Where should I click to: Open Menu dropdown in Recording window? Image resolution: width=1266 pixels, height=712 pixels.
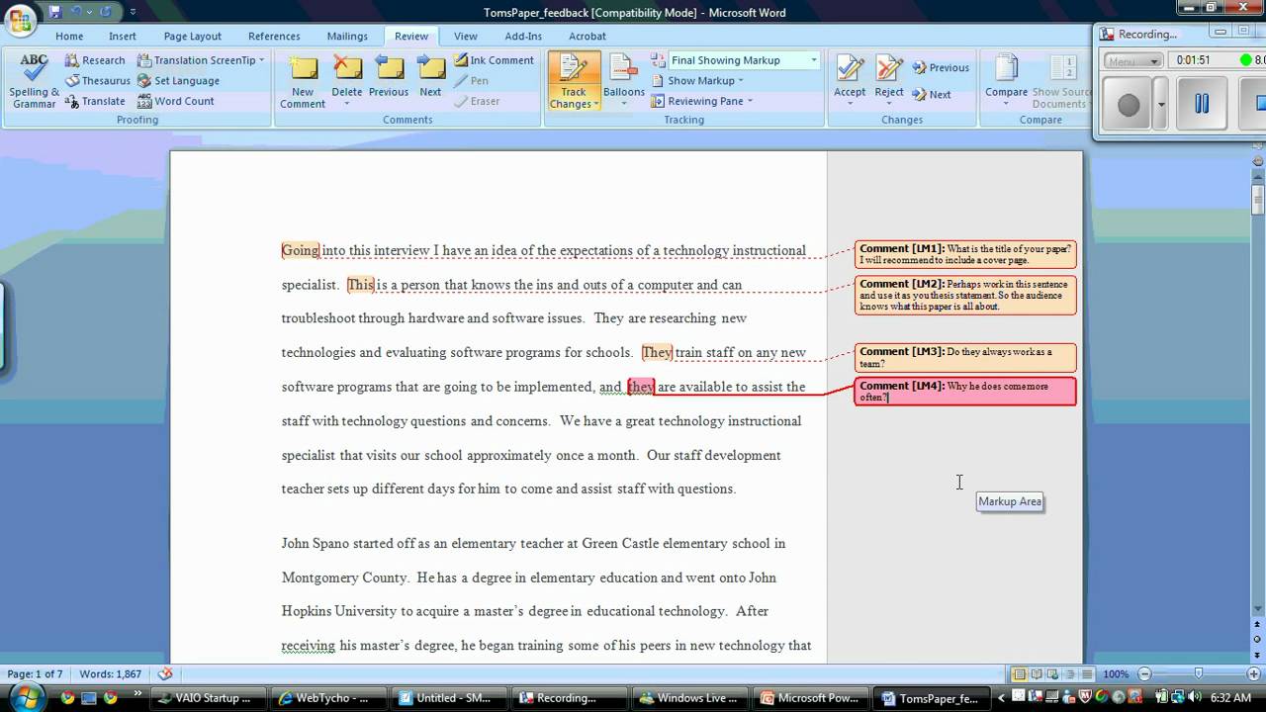(1134, 60)
